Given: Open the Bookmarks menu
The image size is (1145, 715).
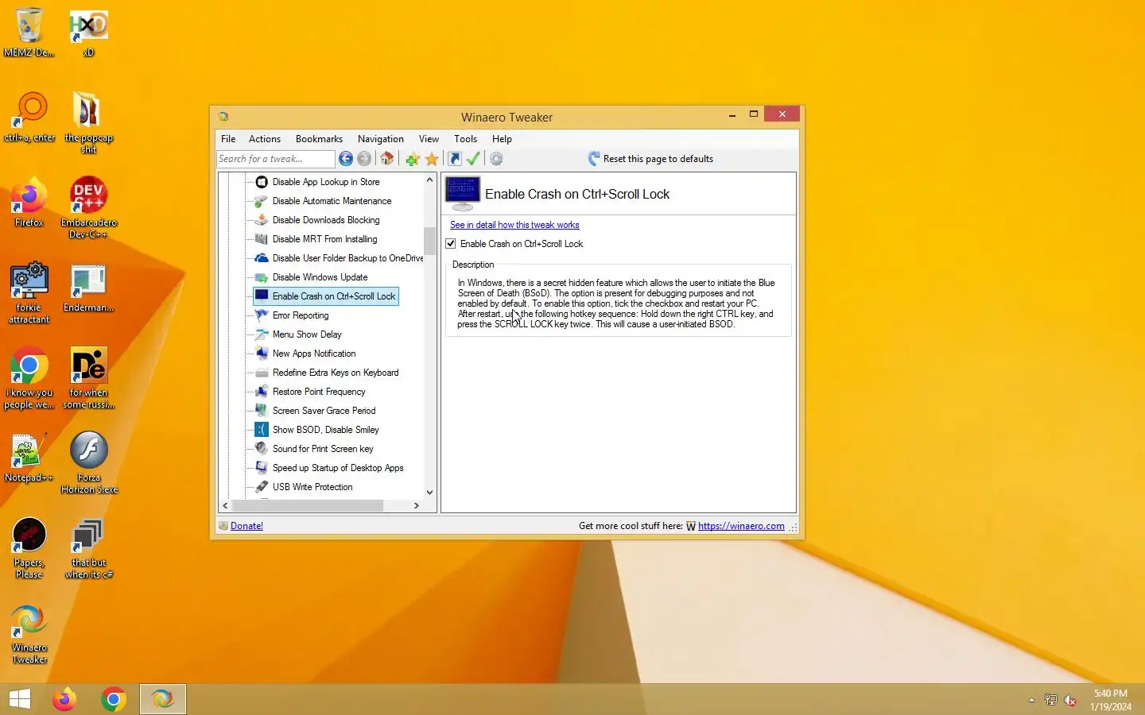Looking at the screenshot, I should 319,139.
